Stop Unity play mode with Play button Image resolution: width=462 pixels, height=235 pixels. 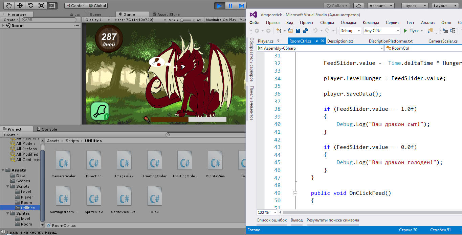[220, 6]
